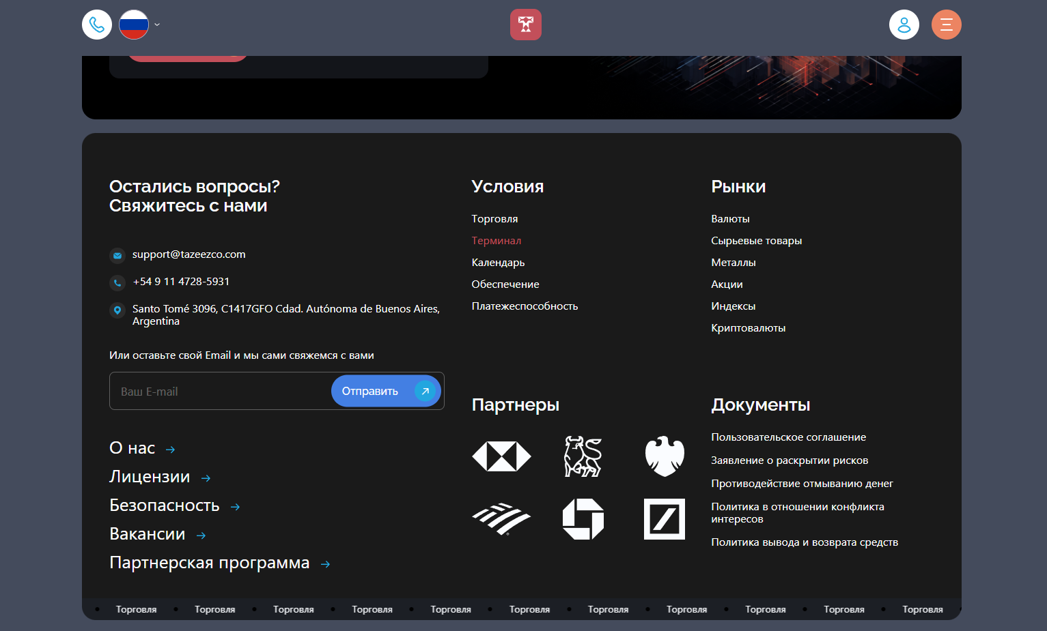Open the orange hamburger menu
Screen dimensions: 1047x631
pos(947,25)
